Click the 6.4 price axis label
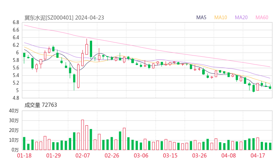This screenshot has width=276, height=164. 16,38
